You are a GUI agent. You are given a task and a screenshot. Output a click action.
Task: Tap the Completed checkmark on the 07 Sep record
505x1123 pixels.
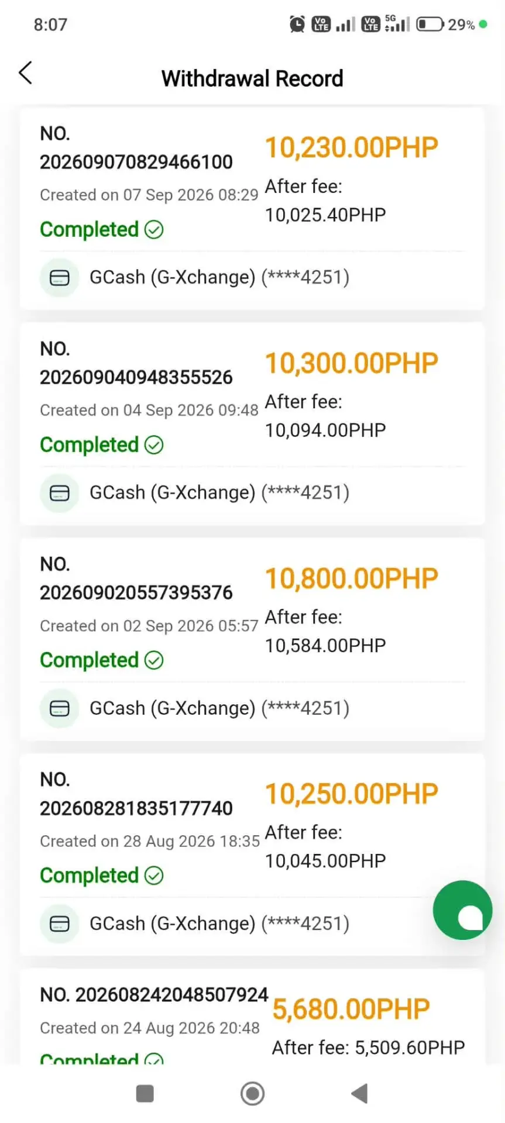click(x=154, y=230)
